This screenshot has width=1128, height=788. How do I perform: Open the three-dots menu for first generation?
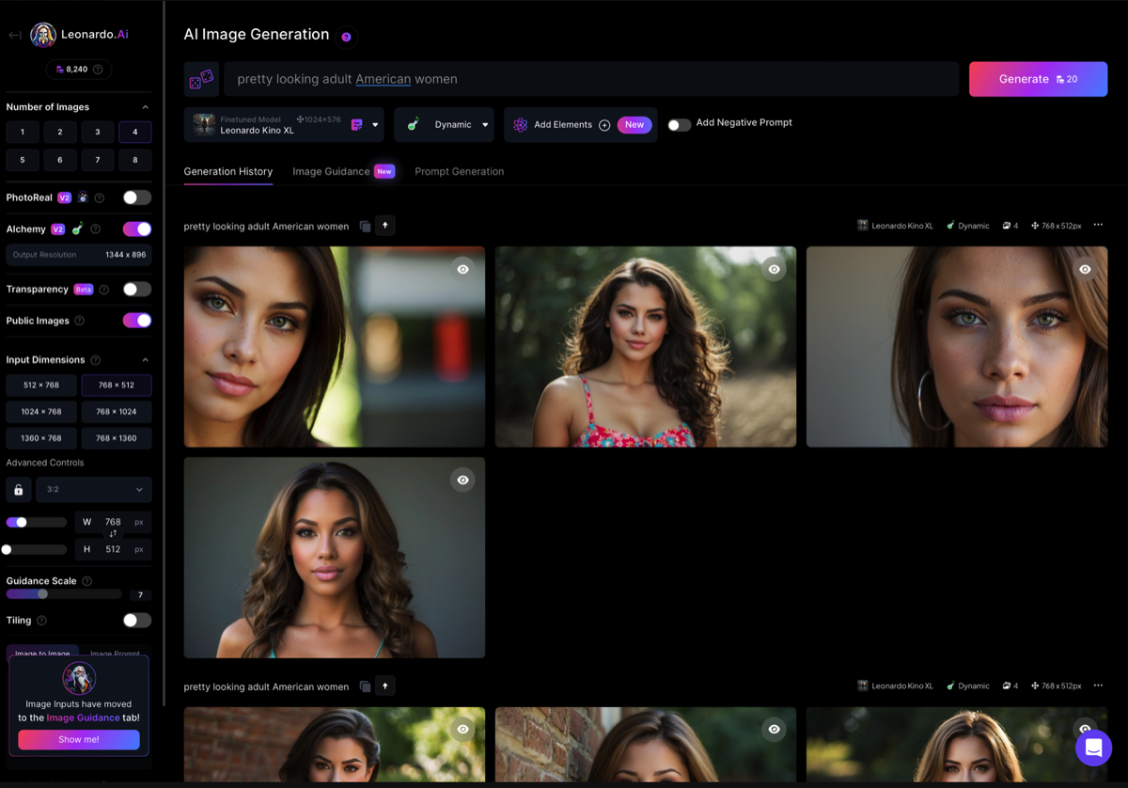pyautogui.click(x=1098, y=226)
